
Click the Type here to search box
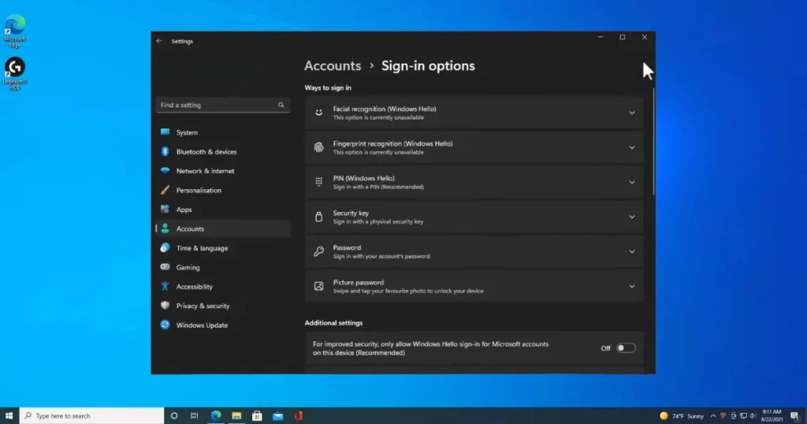pyautogui.click(x=91, y=416)
